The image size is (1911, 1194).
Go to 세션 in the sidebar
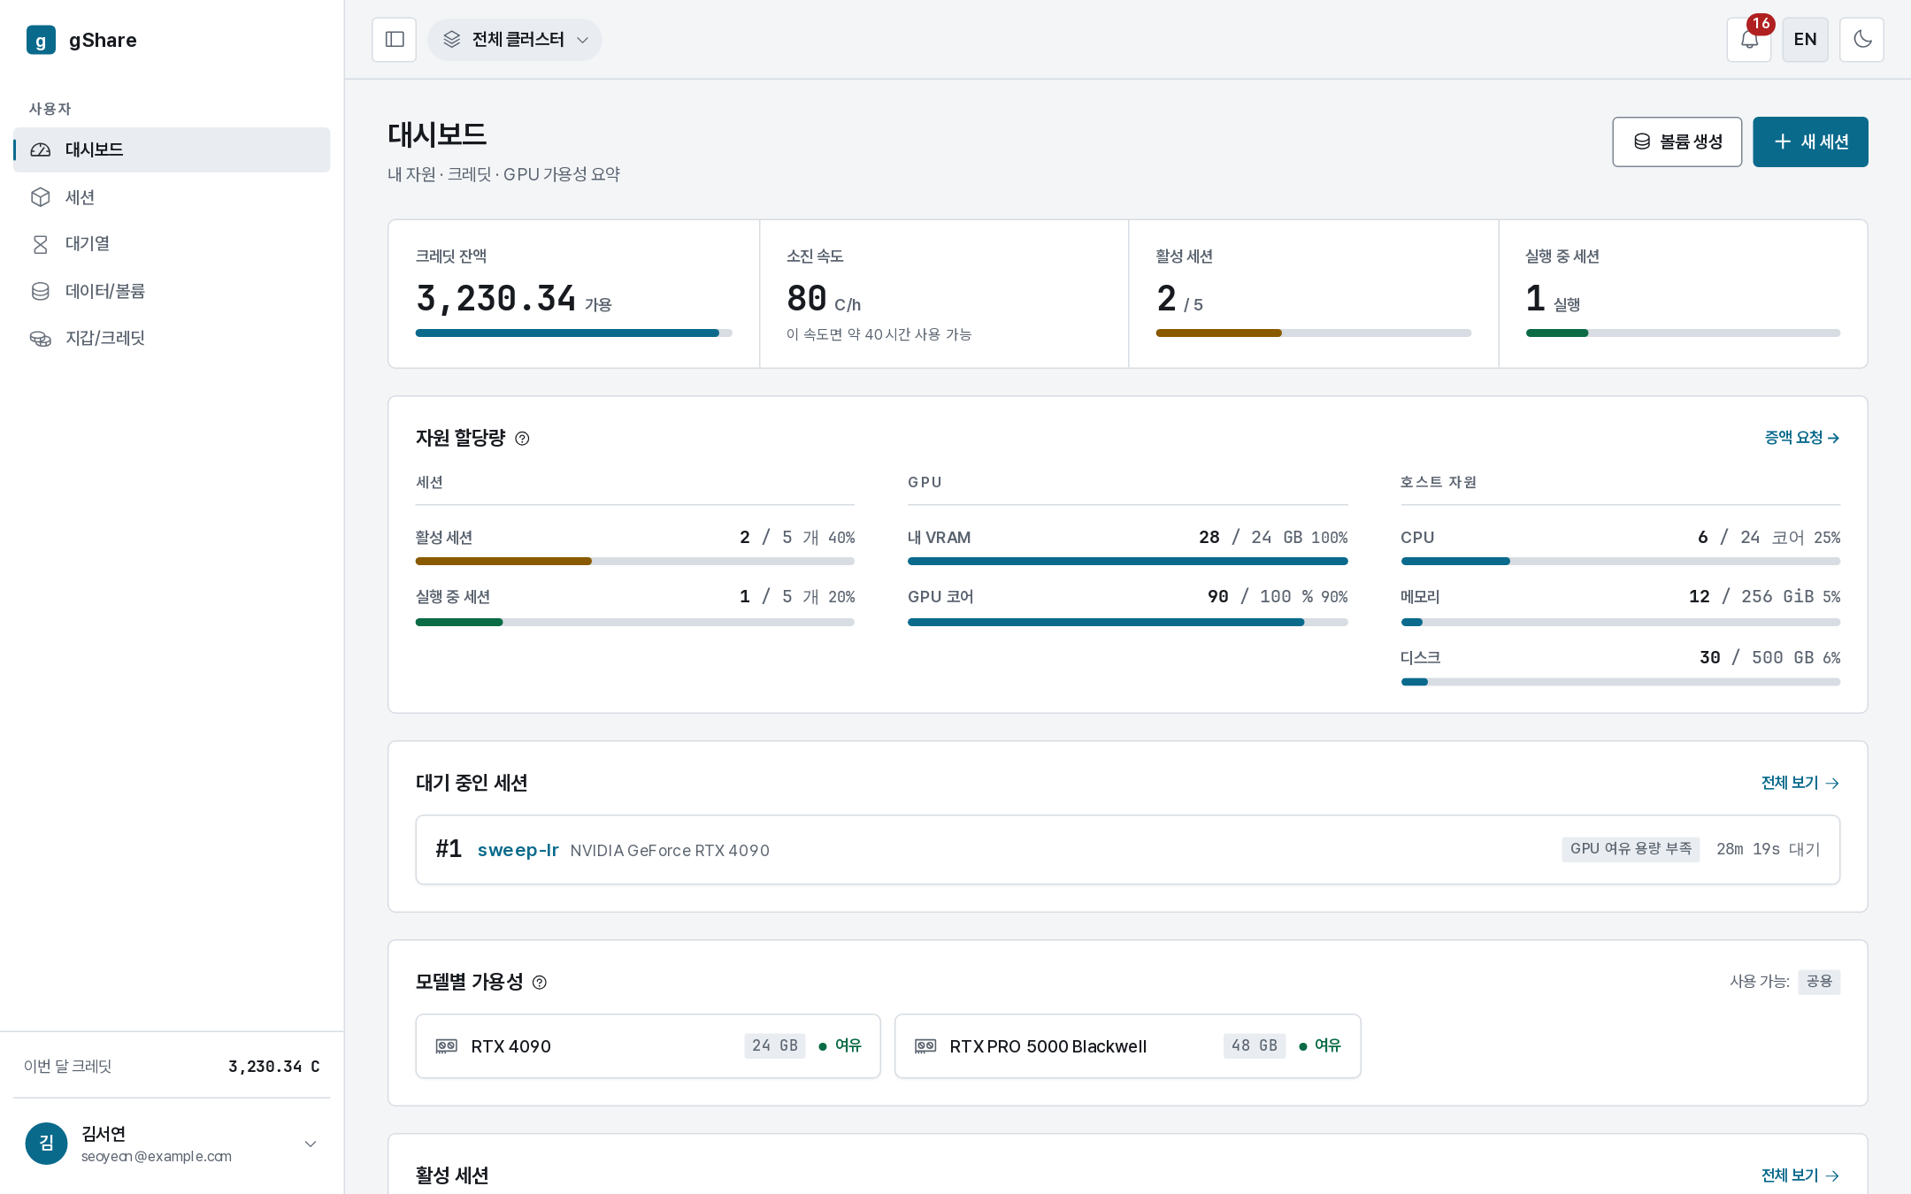(x=172, y=197)
